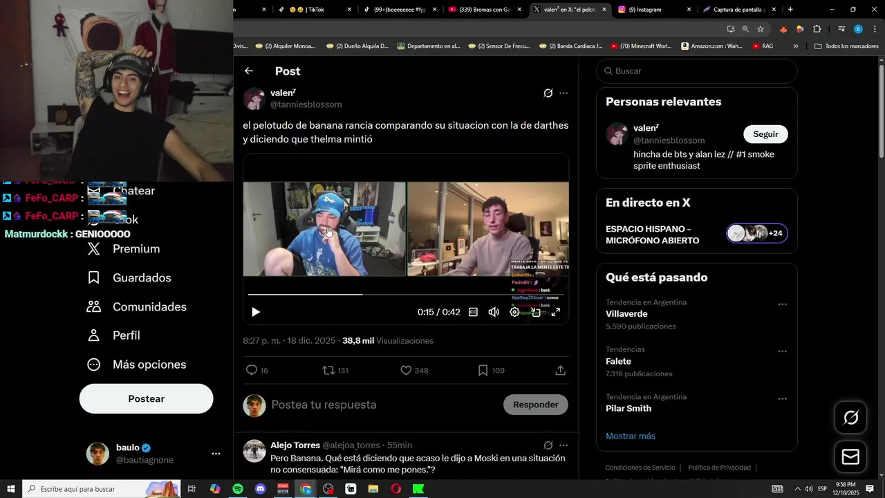This screenshot has height=498, width=885.
Task: Play the embedded video
Action: click(x=256, y=312)
